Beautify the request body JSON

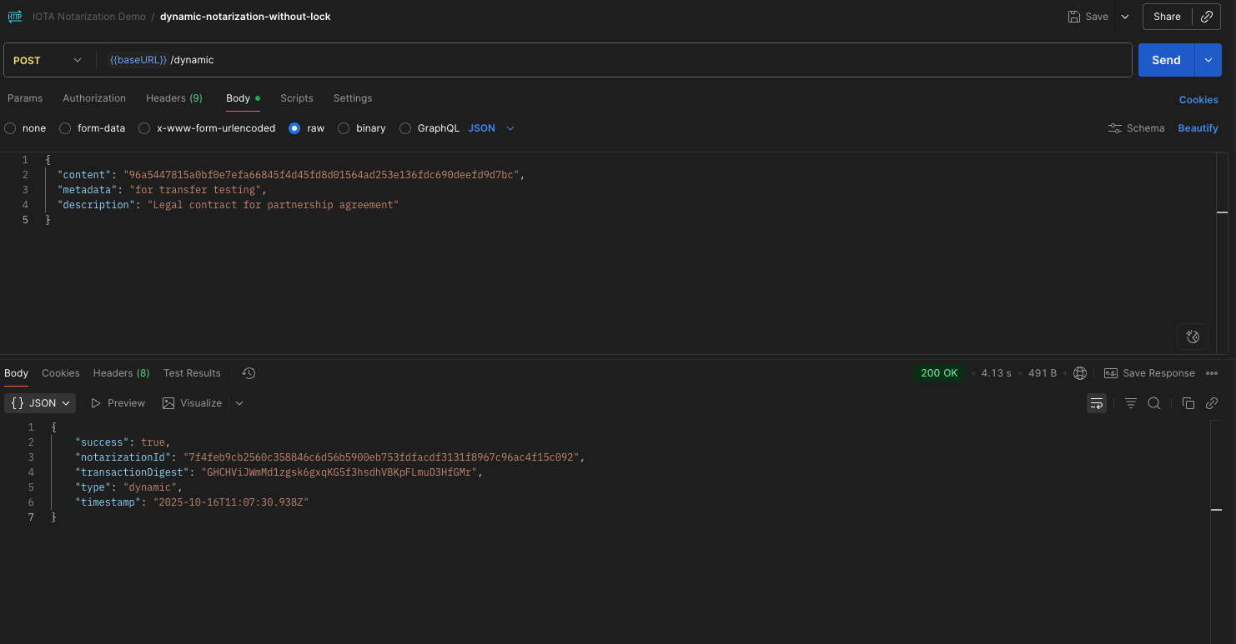pos(1198,127)
